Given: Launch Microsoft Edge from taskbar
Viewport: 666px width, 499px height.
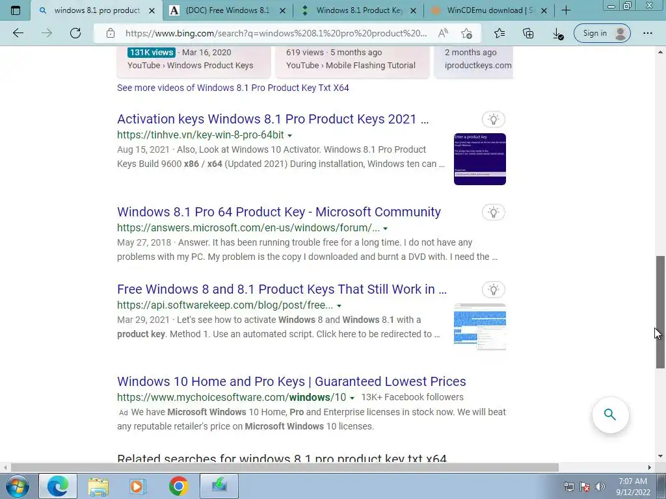Looking at the screenshot, I should [x=58, y=486].
